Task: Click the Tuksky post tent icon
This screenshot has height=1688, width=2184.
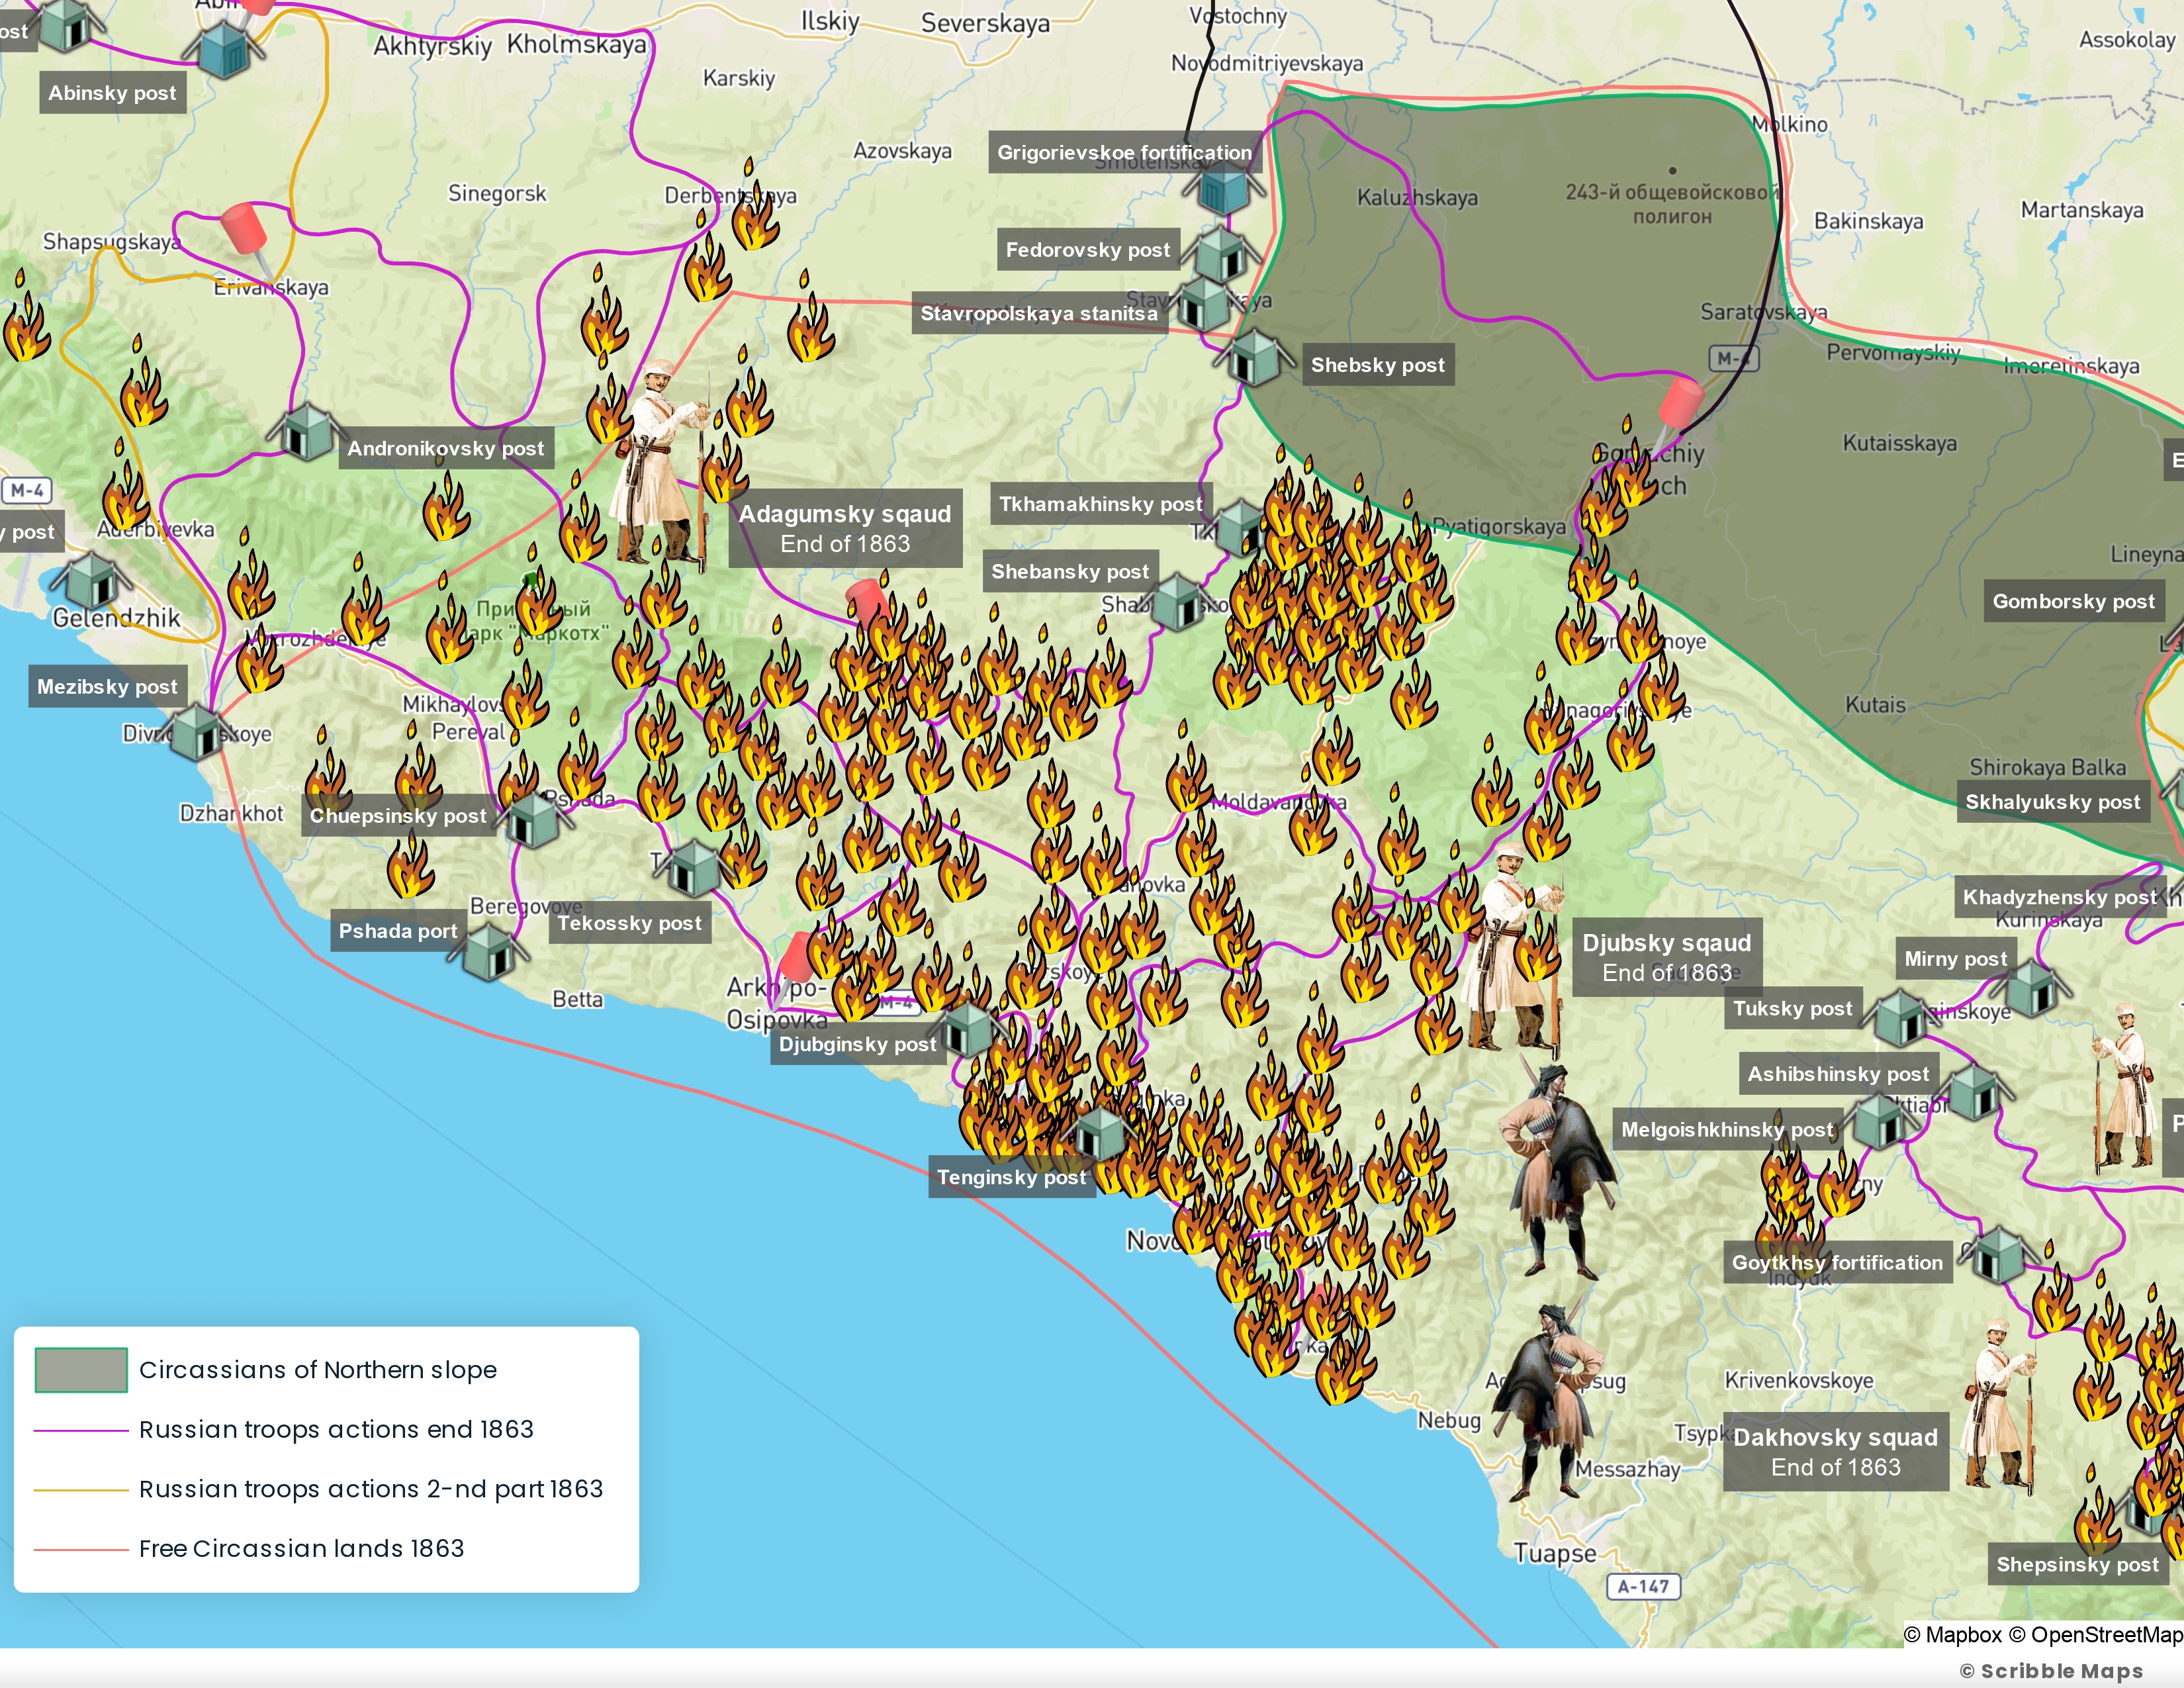Action: 1900,1017
